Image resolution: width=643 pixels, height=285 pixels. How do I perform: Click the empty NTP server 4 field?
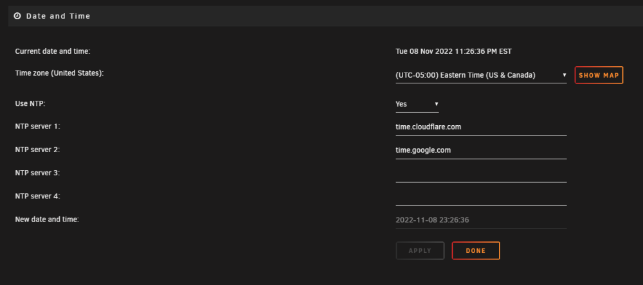tap(481, 197)
